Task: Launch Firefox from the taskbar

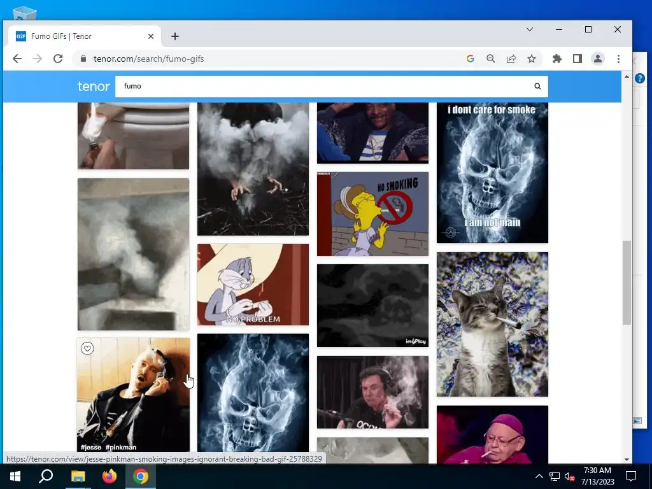Action: (x=110, y=476)
